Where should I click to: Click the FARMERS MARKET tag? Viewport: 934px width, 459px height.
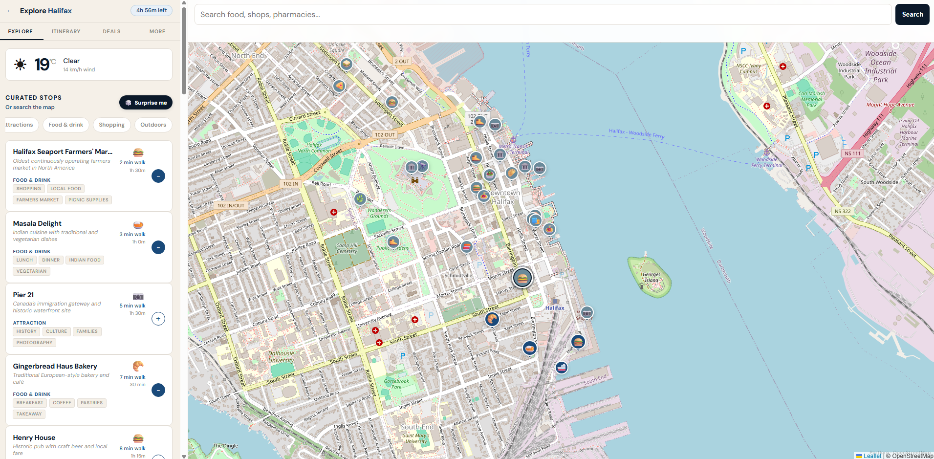(x=38, y=200)
